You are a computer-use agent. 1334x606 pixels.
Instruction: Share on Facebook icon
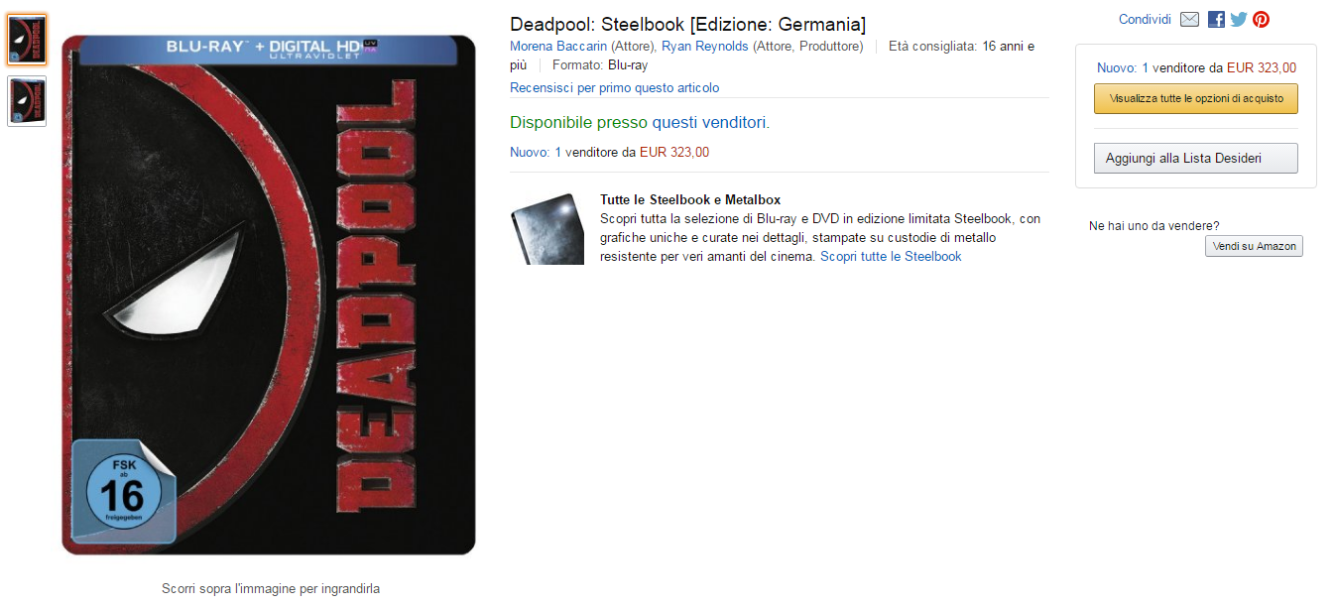(1216, 20)
